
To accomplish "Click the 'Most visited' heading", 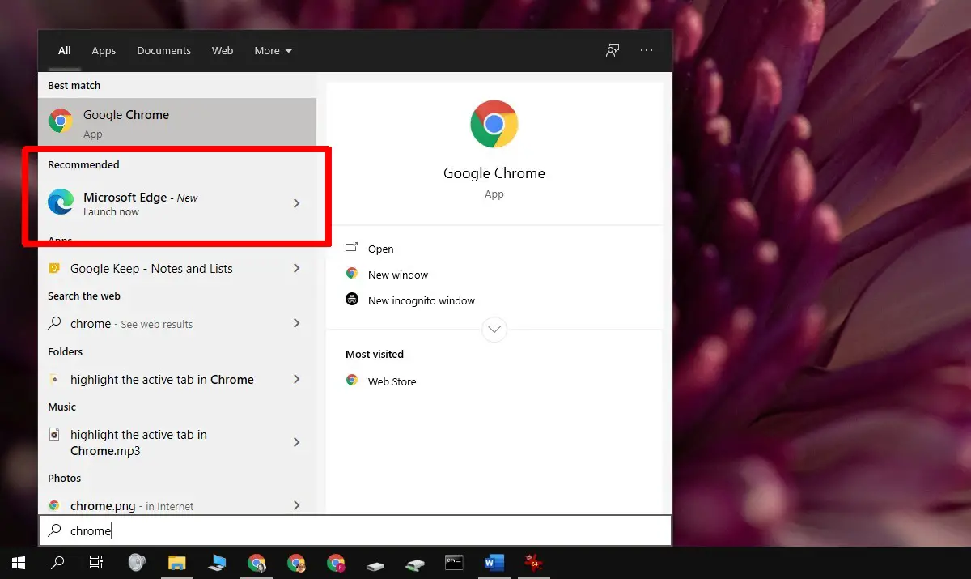I will coord(375,354).
